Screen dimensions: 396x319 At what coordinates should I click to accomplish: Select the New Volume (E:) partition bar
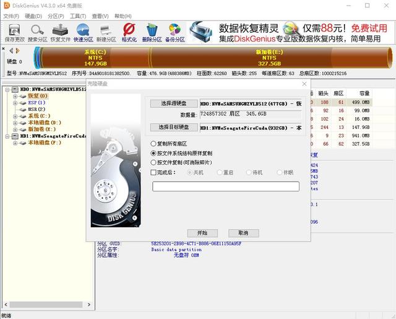pyautogui.click(x=270, y=58)
